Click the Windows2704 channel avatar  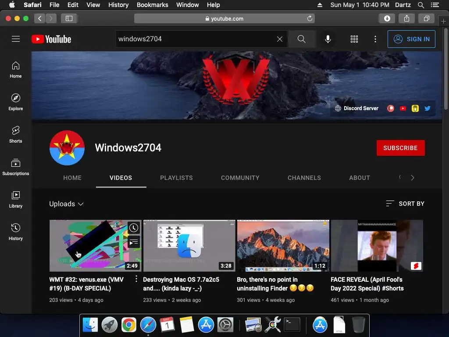click(67, 148)
